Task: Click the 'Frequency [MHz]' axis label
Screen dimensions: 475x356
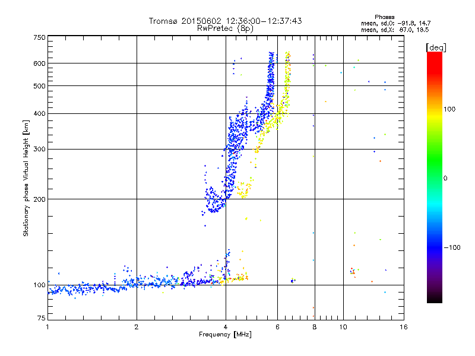Action: pos(225,335)
